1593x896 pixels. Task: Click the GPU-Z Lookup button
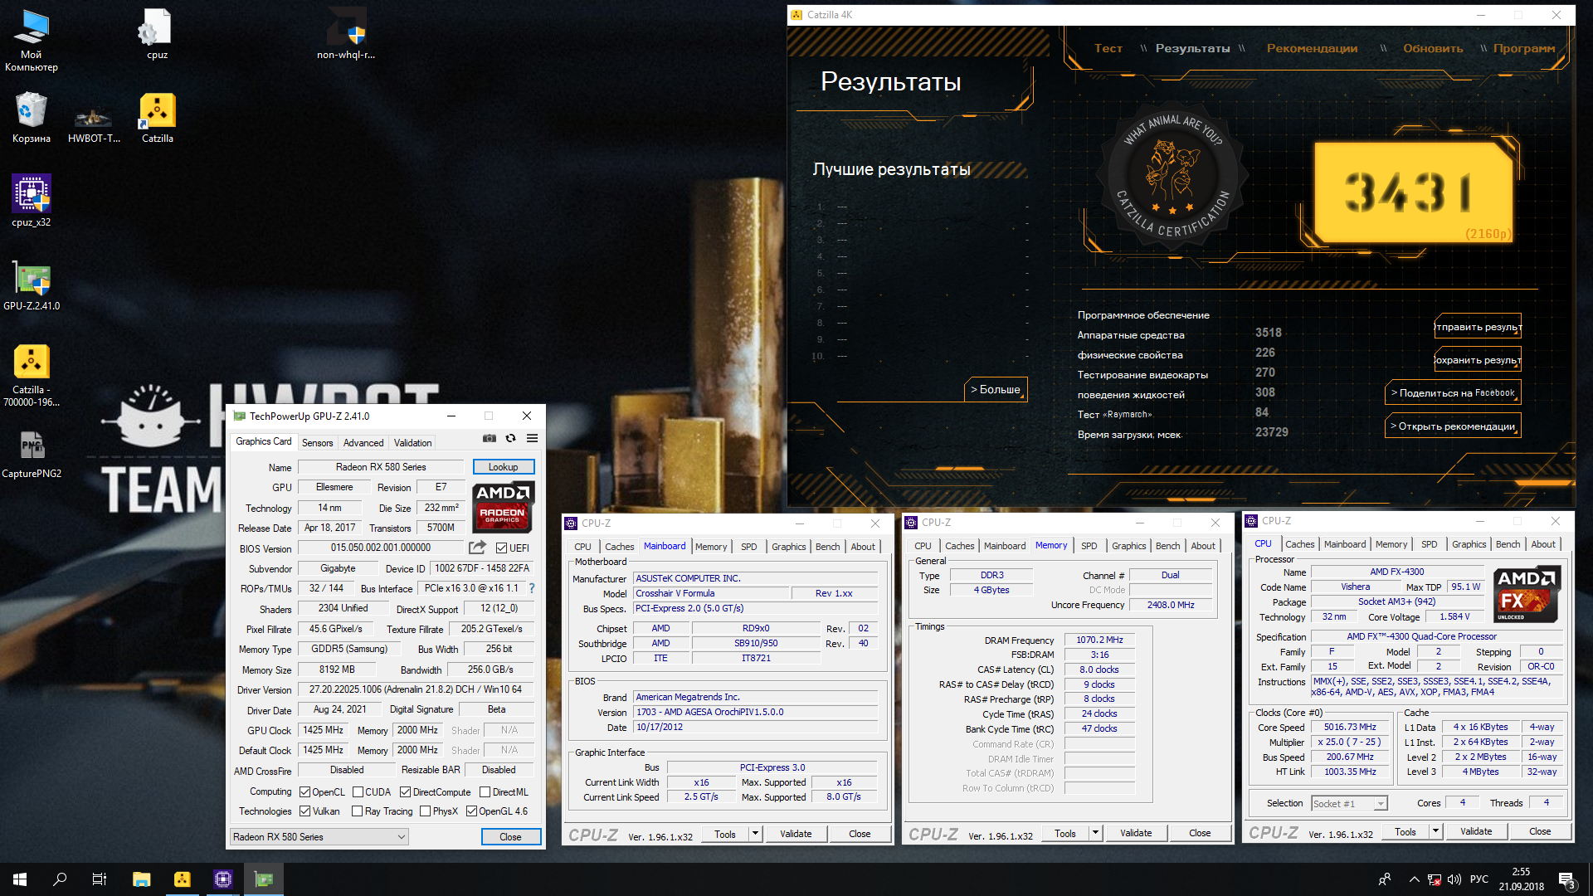tap(504, 467)
